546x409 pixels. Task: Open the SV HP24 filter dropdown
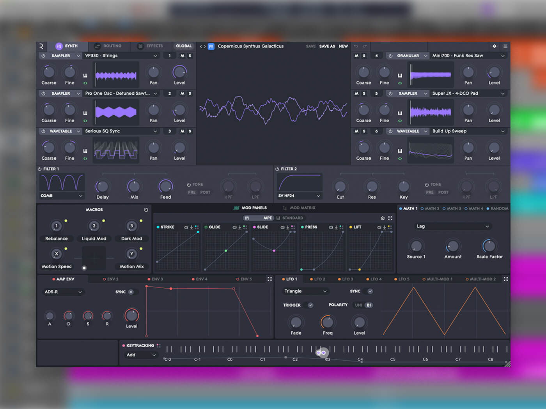click(300, 196)
